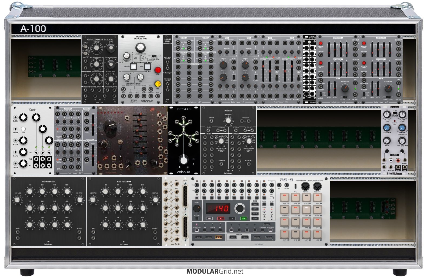Toggle STEP RPT on RS-9
This screenshot has width=430, height=277.
[x=263, y=230]
